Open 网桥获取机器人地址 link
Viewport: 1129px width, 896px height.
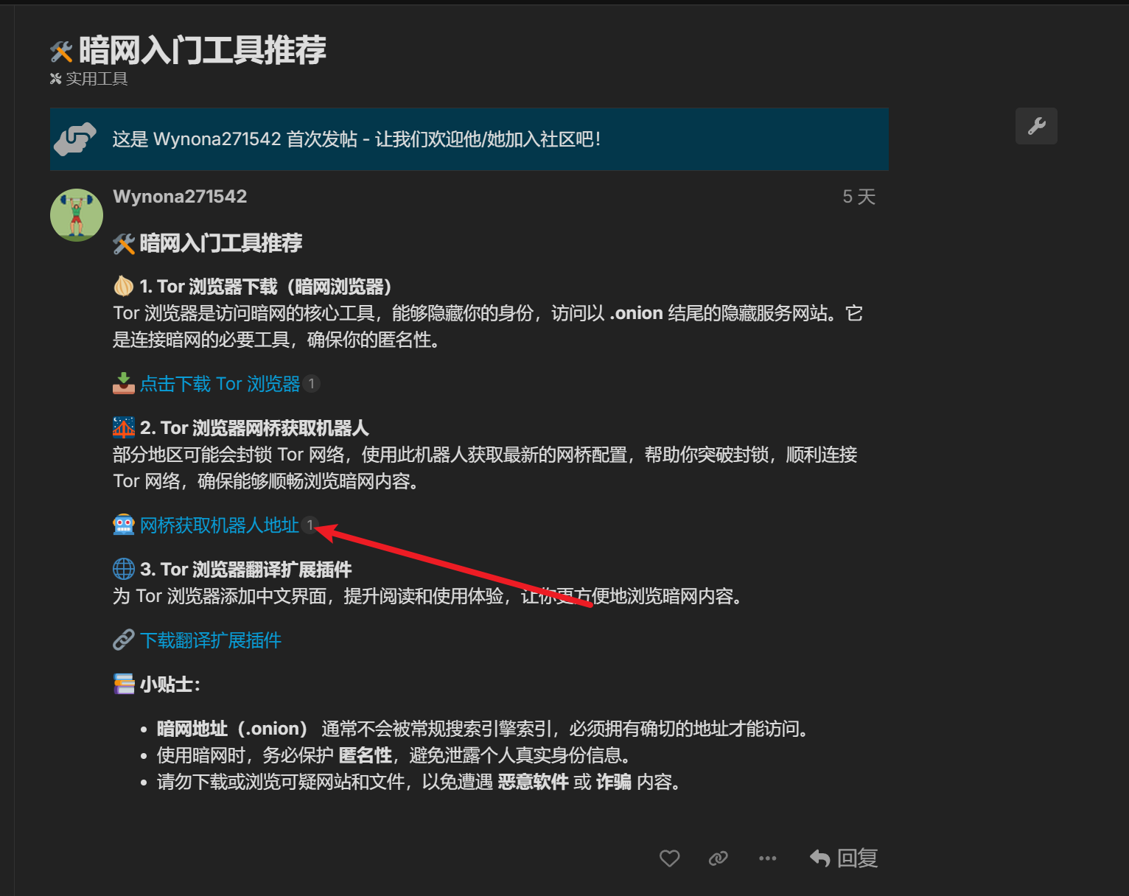[x=220, y=525]
